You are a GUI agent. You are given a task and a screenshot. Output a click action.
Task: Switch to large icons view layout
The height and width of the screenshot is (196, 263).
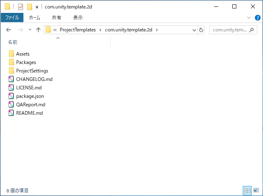pyautogui.click(x=256, y=190)
